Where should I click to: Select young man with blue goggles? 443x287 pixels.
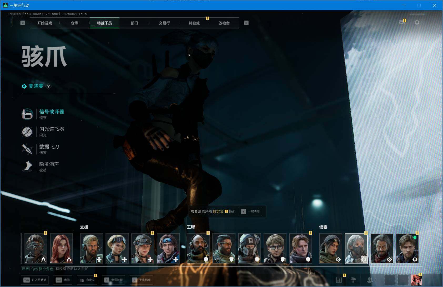pyautogui.click(x=168, y=248)
